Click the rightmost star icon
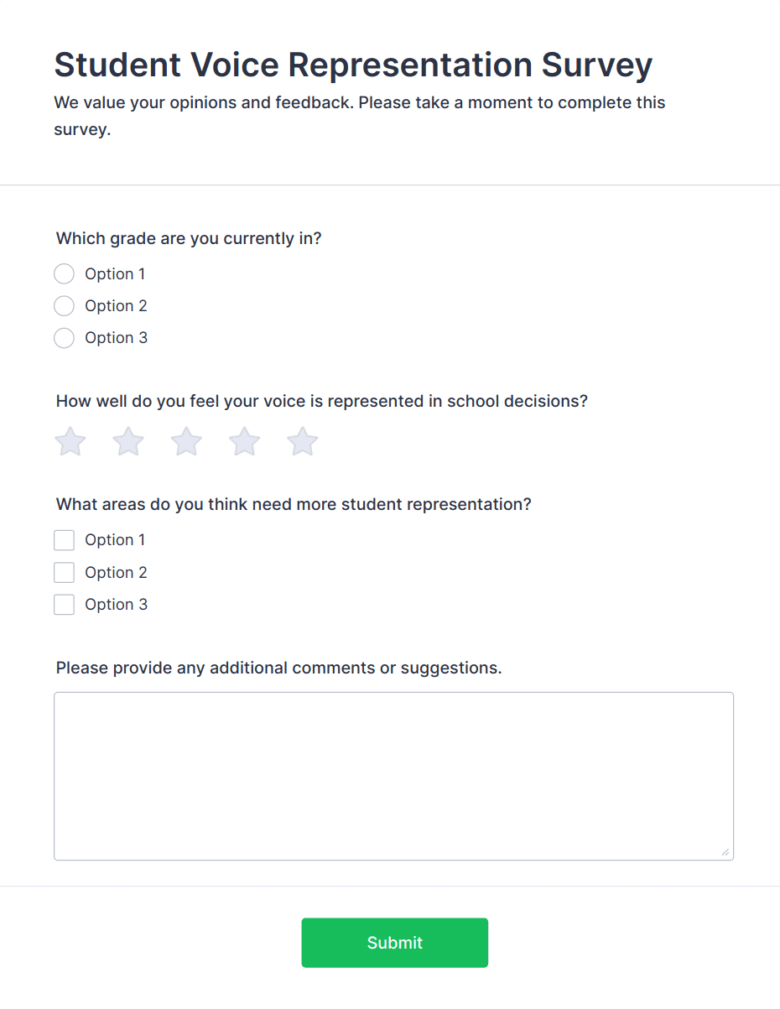780x1009 pixels. 302,441
